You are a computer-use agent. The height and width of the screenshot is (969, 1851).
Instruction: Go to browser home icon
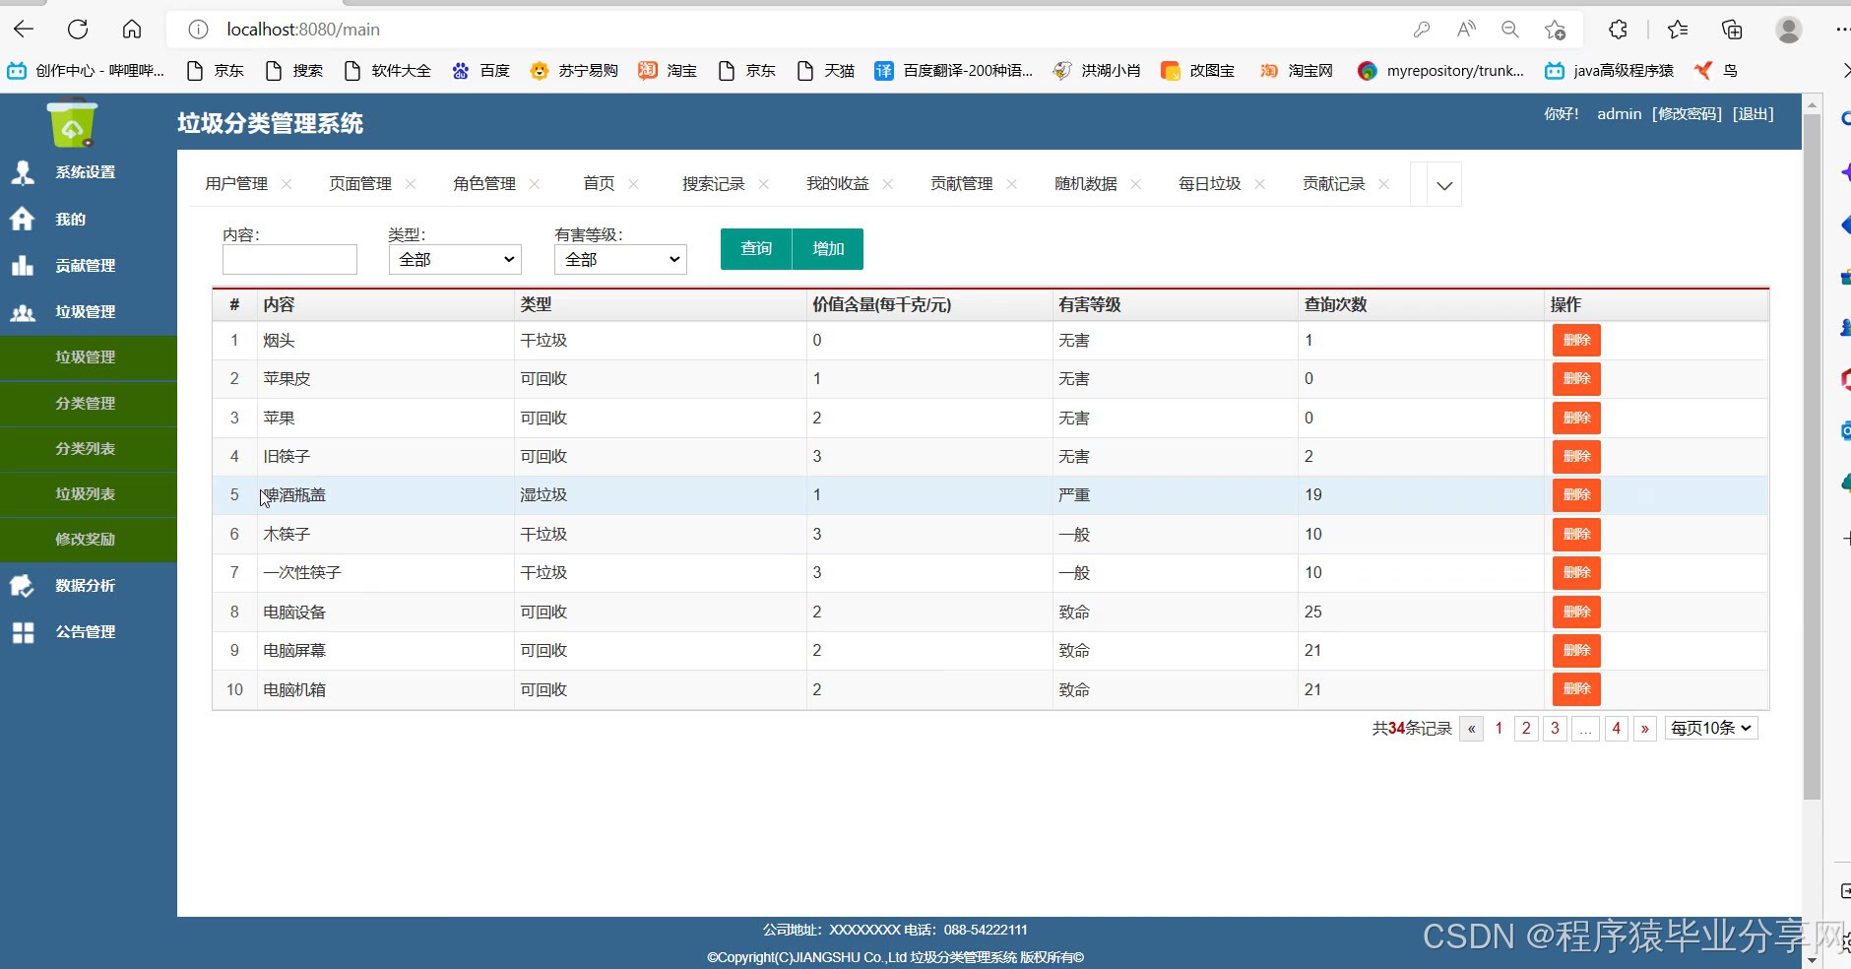pyautogui.click(x=132, y=30)
